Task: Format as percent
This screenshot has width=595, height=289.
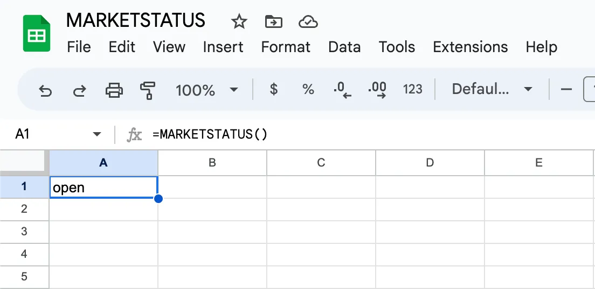Action: point(308,90)
